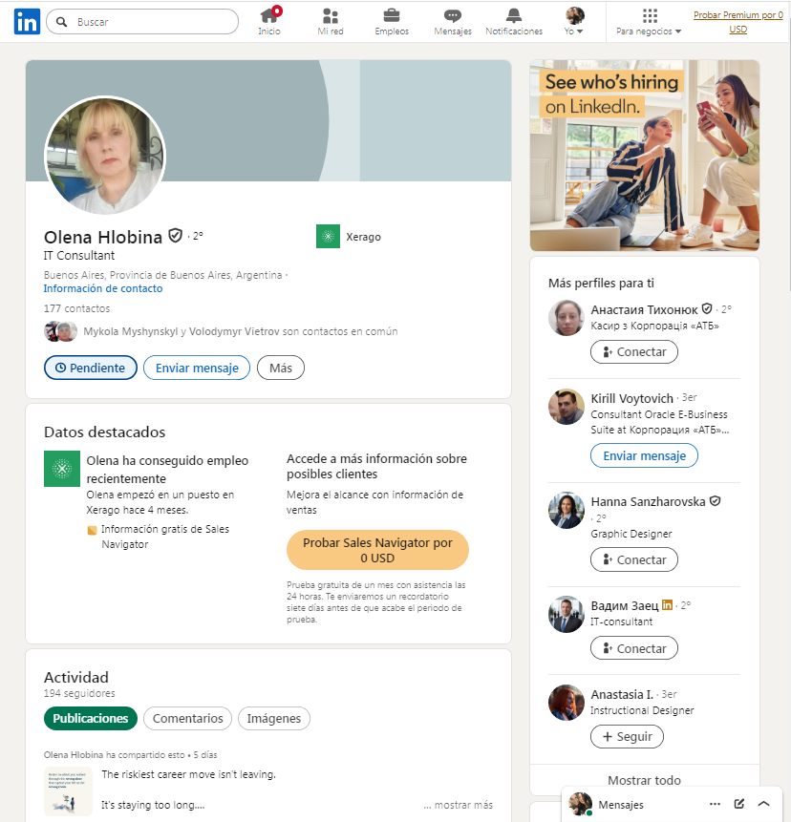
Task: Switch to Imágenes activity tab
Action: 274,718
